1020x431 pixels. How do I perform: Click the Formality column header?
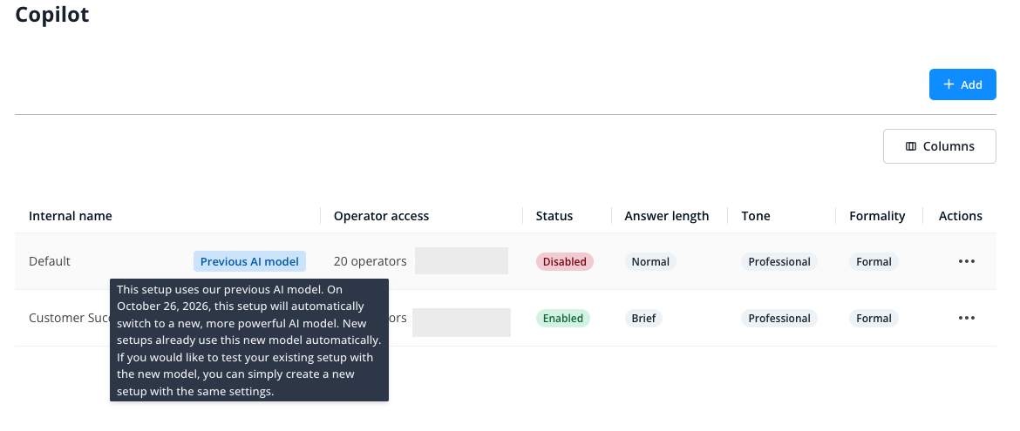(x=877, y=216)
